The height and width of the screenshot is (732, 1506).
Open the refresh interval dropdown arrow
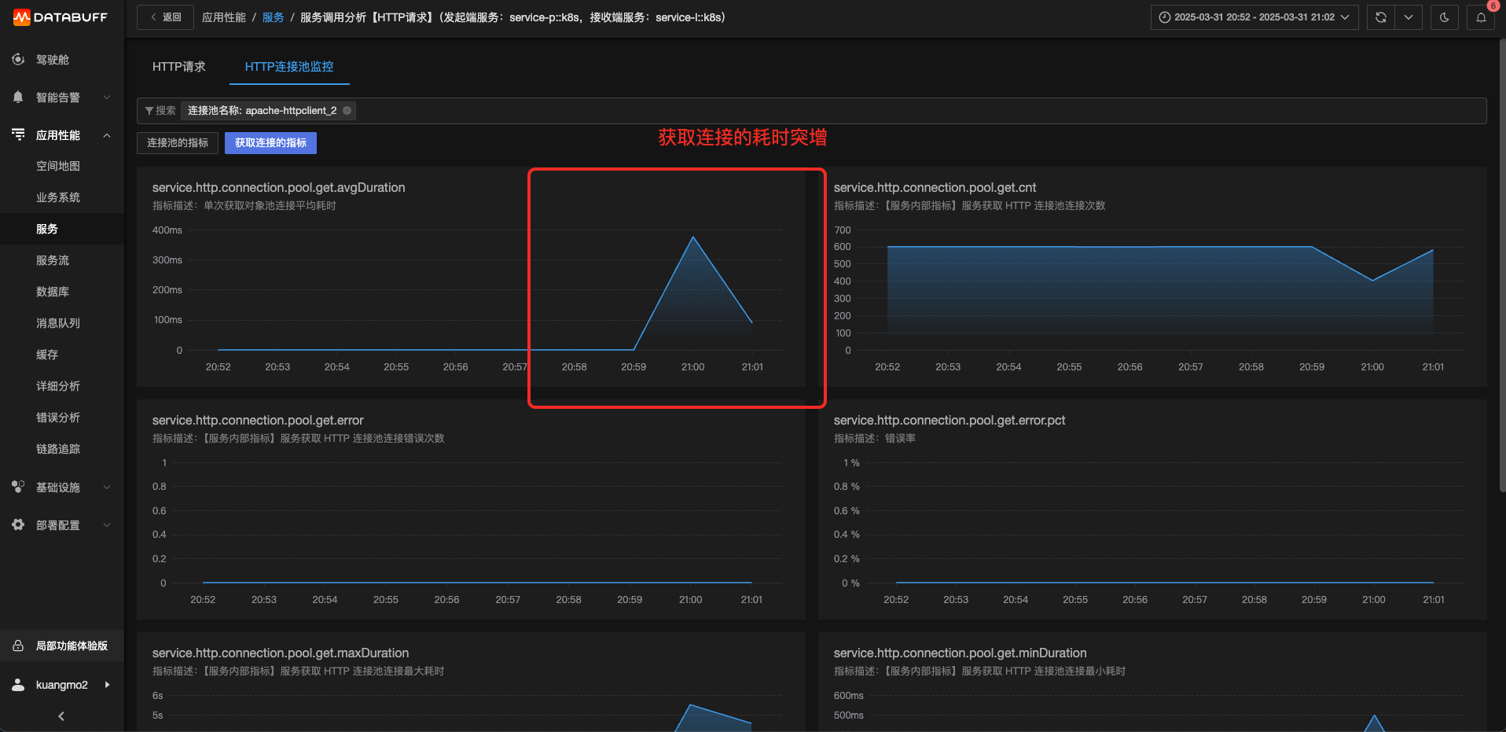(x=1409, y=17)
